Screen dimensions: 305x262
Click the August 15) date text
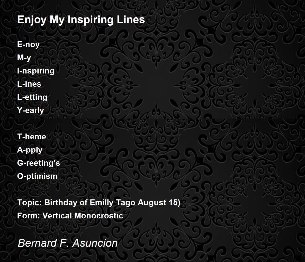coord(159,203)
